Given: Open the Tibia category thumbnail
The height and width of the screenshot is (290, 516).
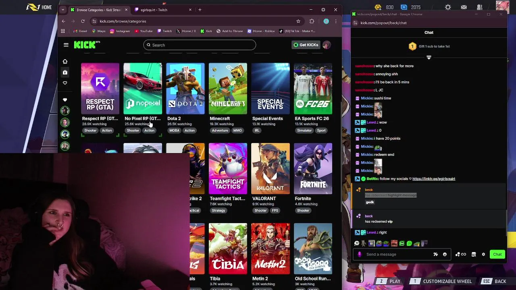Looking at the screenshot, I should coord(228,249).
